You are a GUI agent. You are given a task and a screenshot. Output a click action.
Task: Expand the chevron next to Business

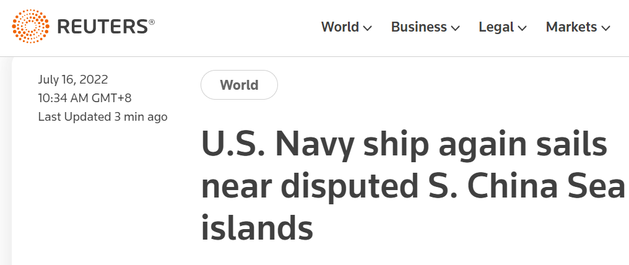[456, 28]
